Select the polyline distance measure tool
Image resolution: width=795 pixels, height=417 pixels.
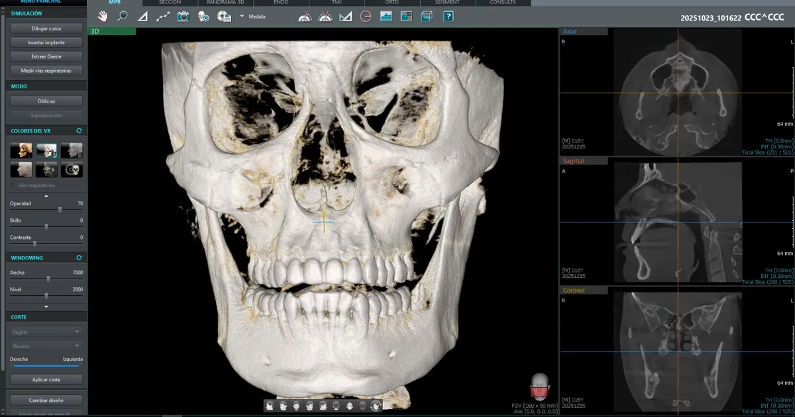point(163,16)
